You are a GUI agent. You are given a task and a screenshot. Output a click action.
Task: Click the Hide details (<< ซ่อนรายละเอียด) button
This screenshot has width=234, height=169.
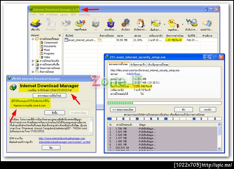click(x=123, y=110)
